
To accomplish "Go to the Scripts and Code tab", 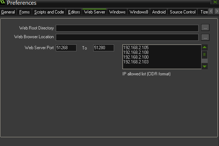I will tap(49, 12).
